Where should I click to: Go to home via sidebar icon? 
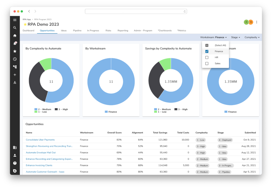click(15, 36)
